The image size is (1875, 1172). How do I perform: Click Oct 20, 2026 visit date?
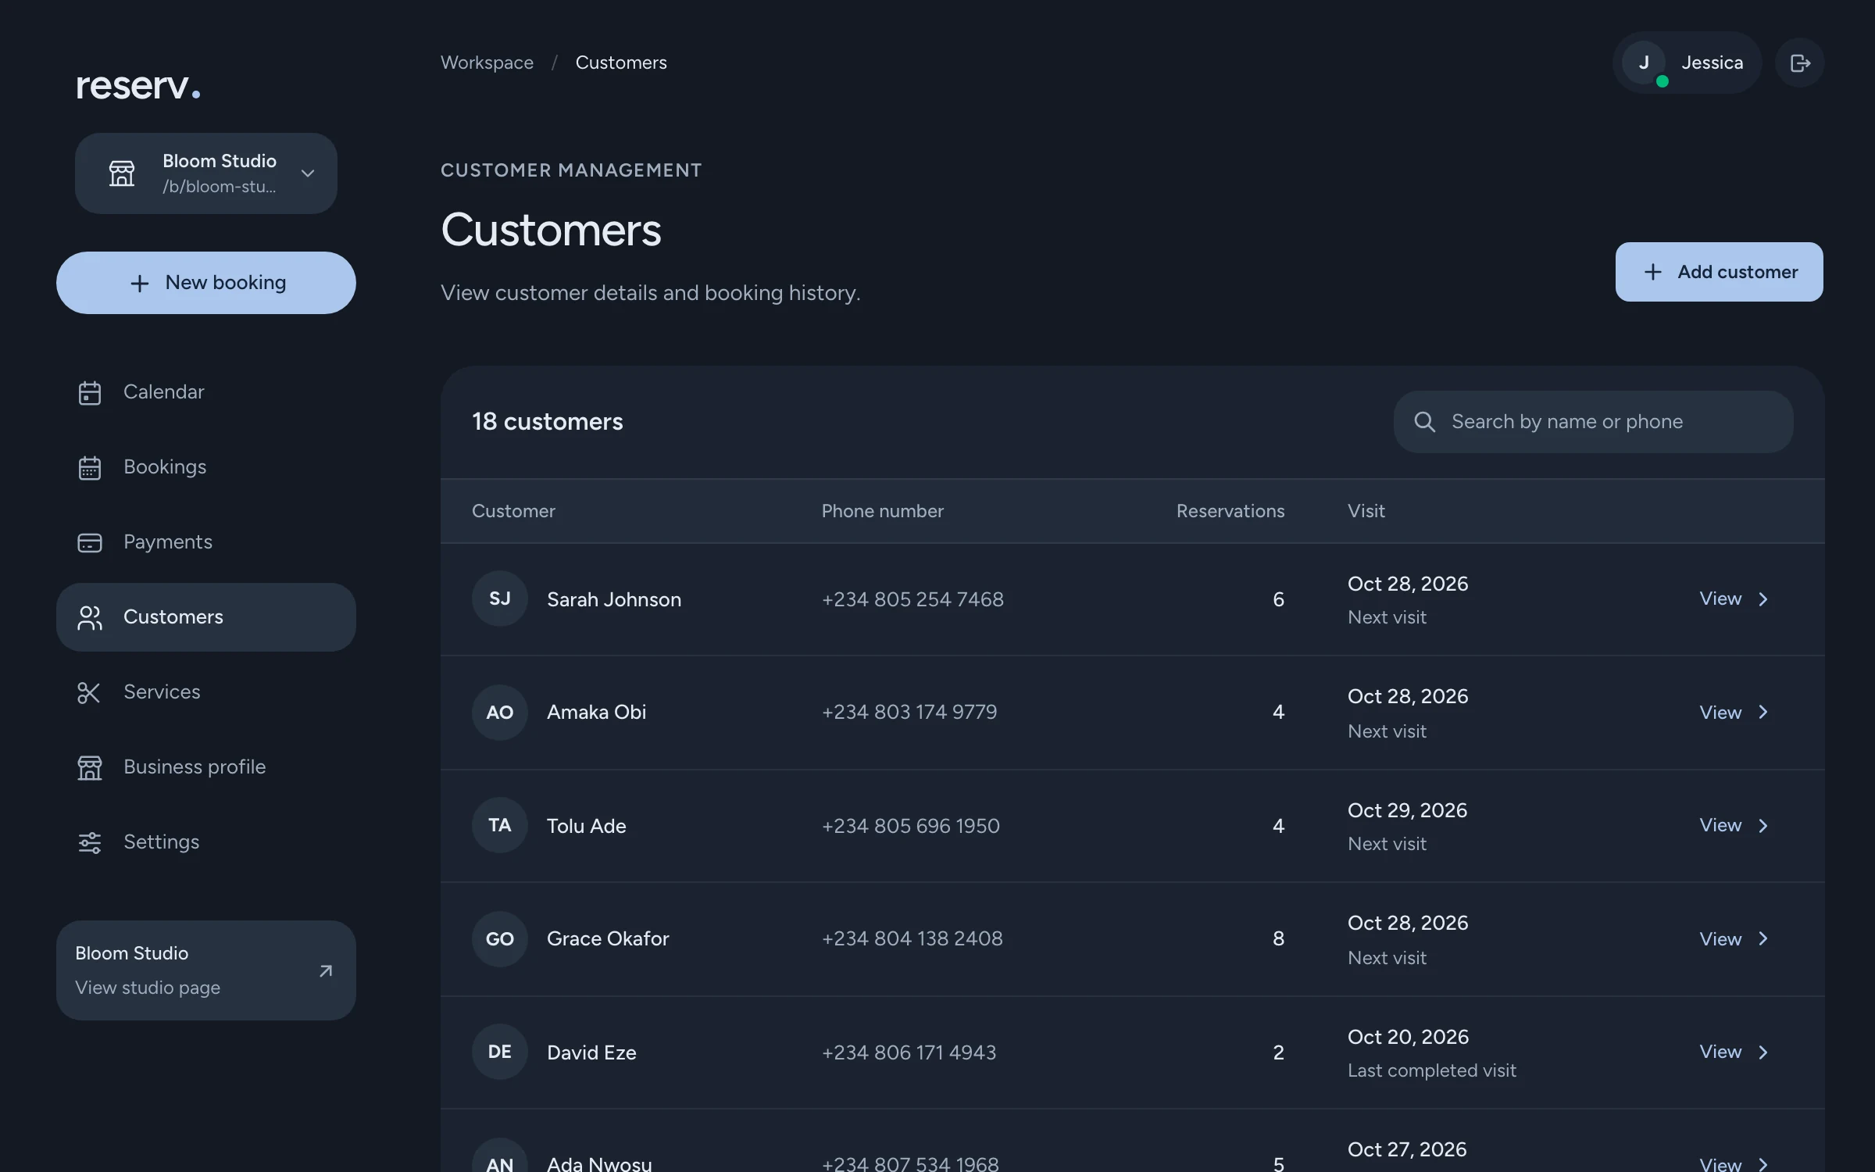click(1408, 1037)
